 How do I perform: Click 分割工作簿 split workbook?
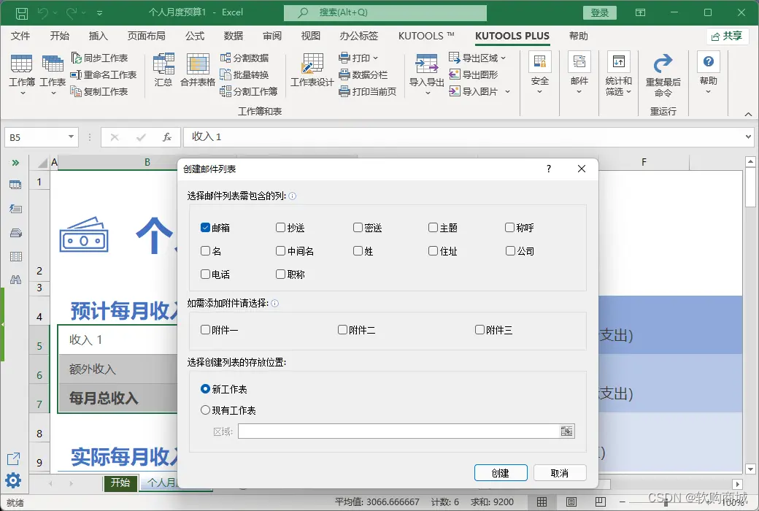[x=249, y=91]
